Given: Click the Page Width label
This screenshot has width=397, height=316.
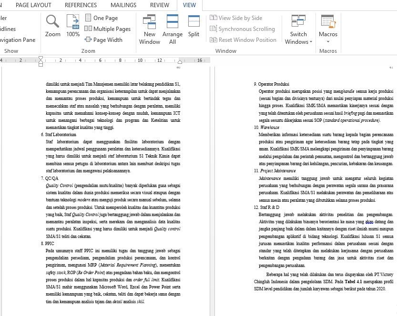Looking at the screenshot, I should [x=108, y=39].
